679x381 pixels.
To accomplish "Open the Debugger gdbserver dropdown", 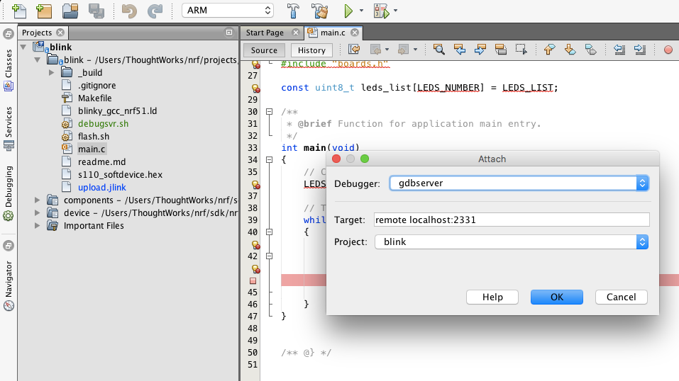I will click(519, 183).
